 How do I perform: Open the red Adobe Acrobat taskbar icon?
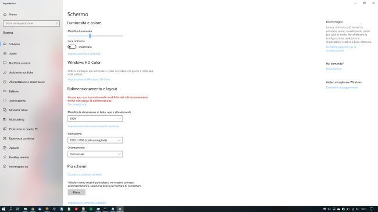pos(76,209)
